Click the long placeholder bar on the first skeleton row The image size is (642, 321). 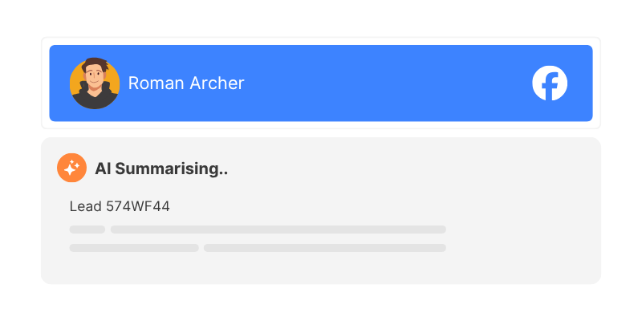(278, 230)
